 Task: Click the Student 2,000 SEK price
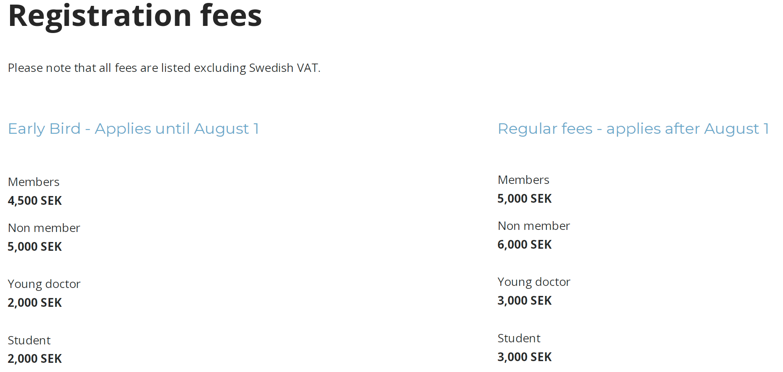35,359
